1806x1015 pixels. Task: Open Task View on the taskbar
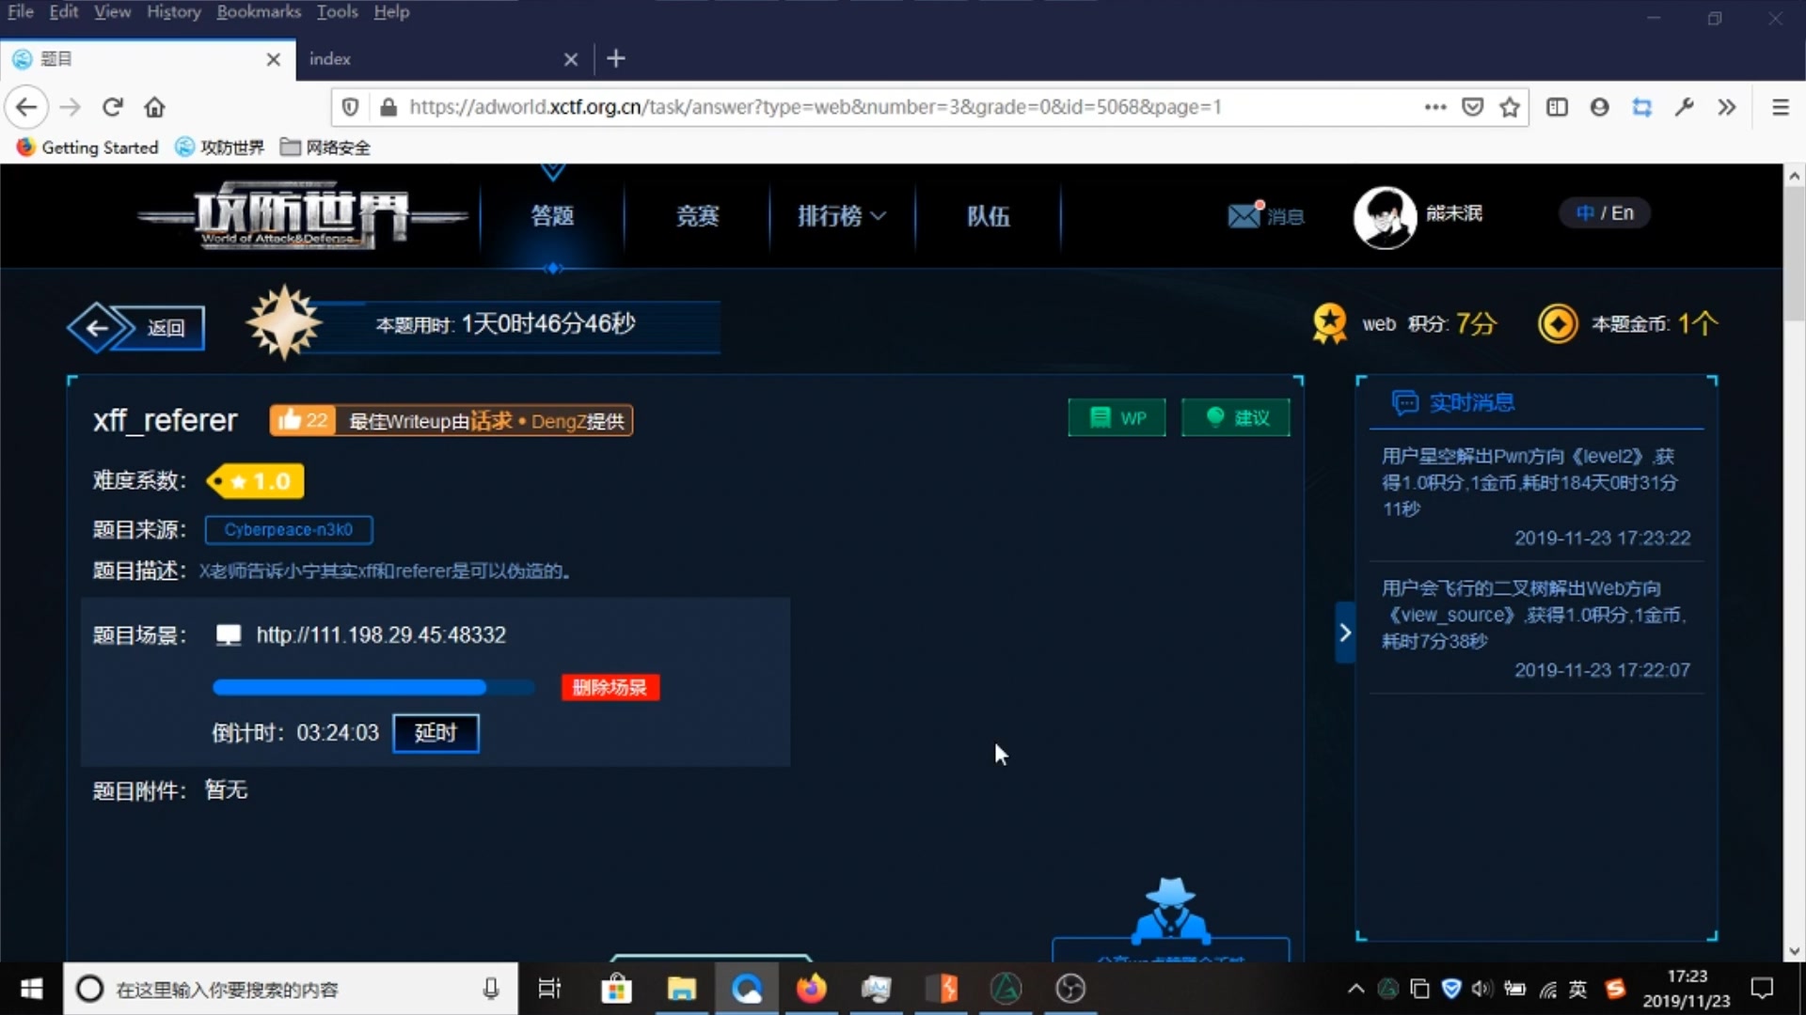(549, 989)
